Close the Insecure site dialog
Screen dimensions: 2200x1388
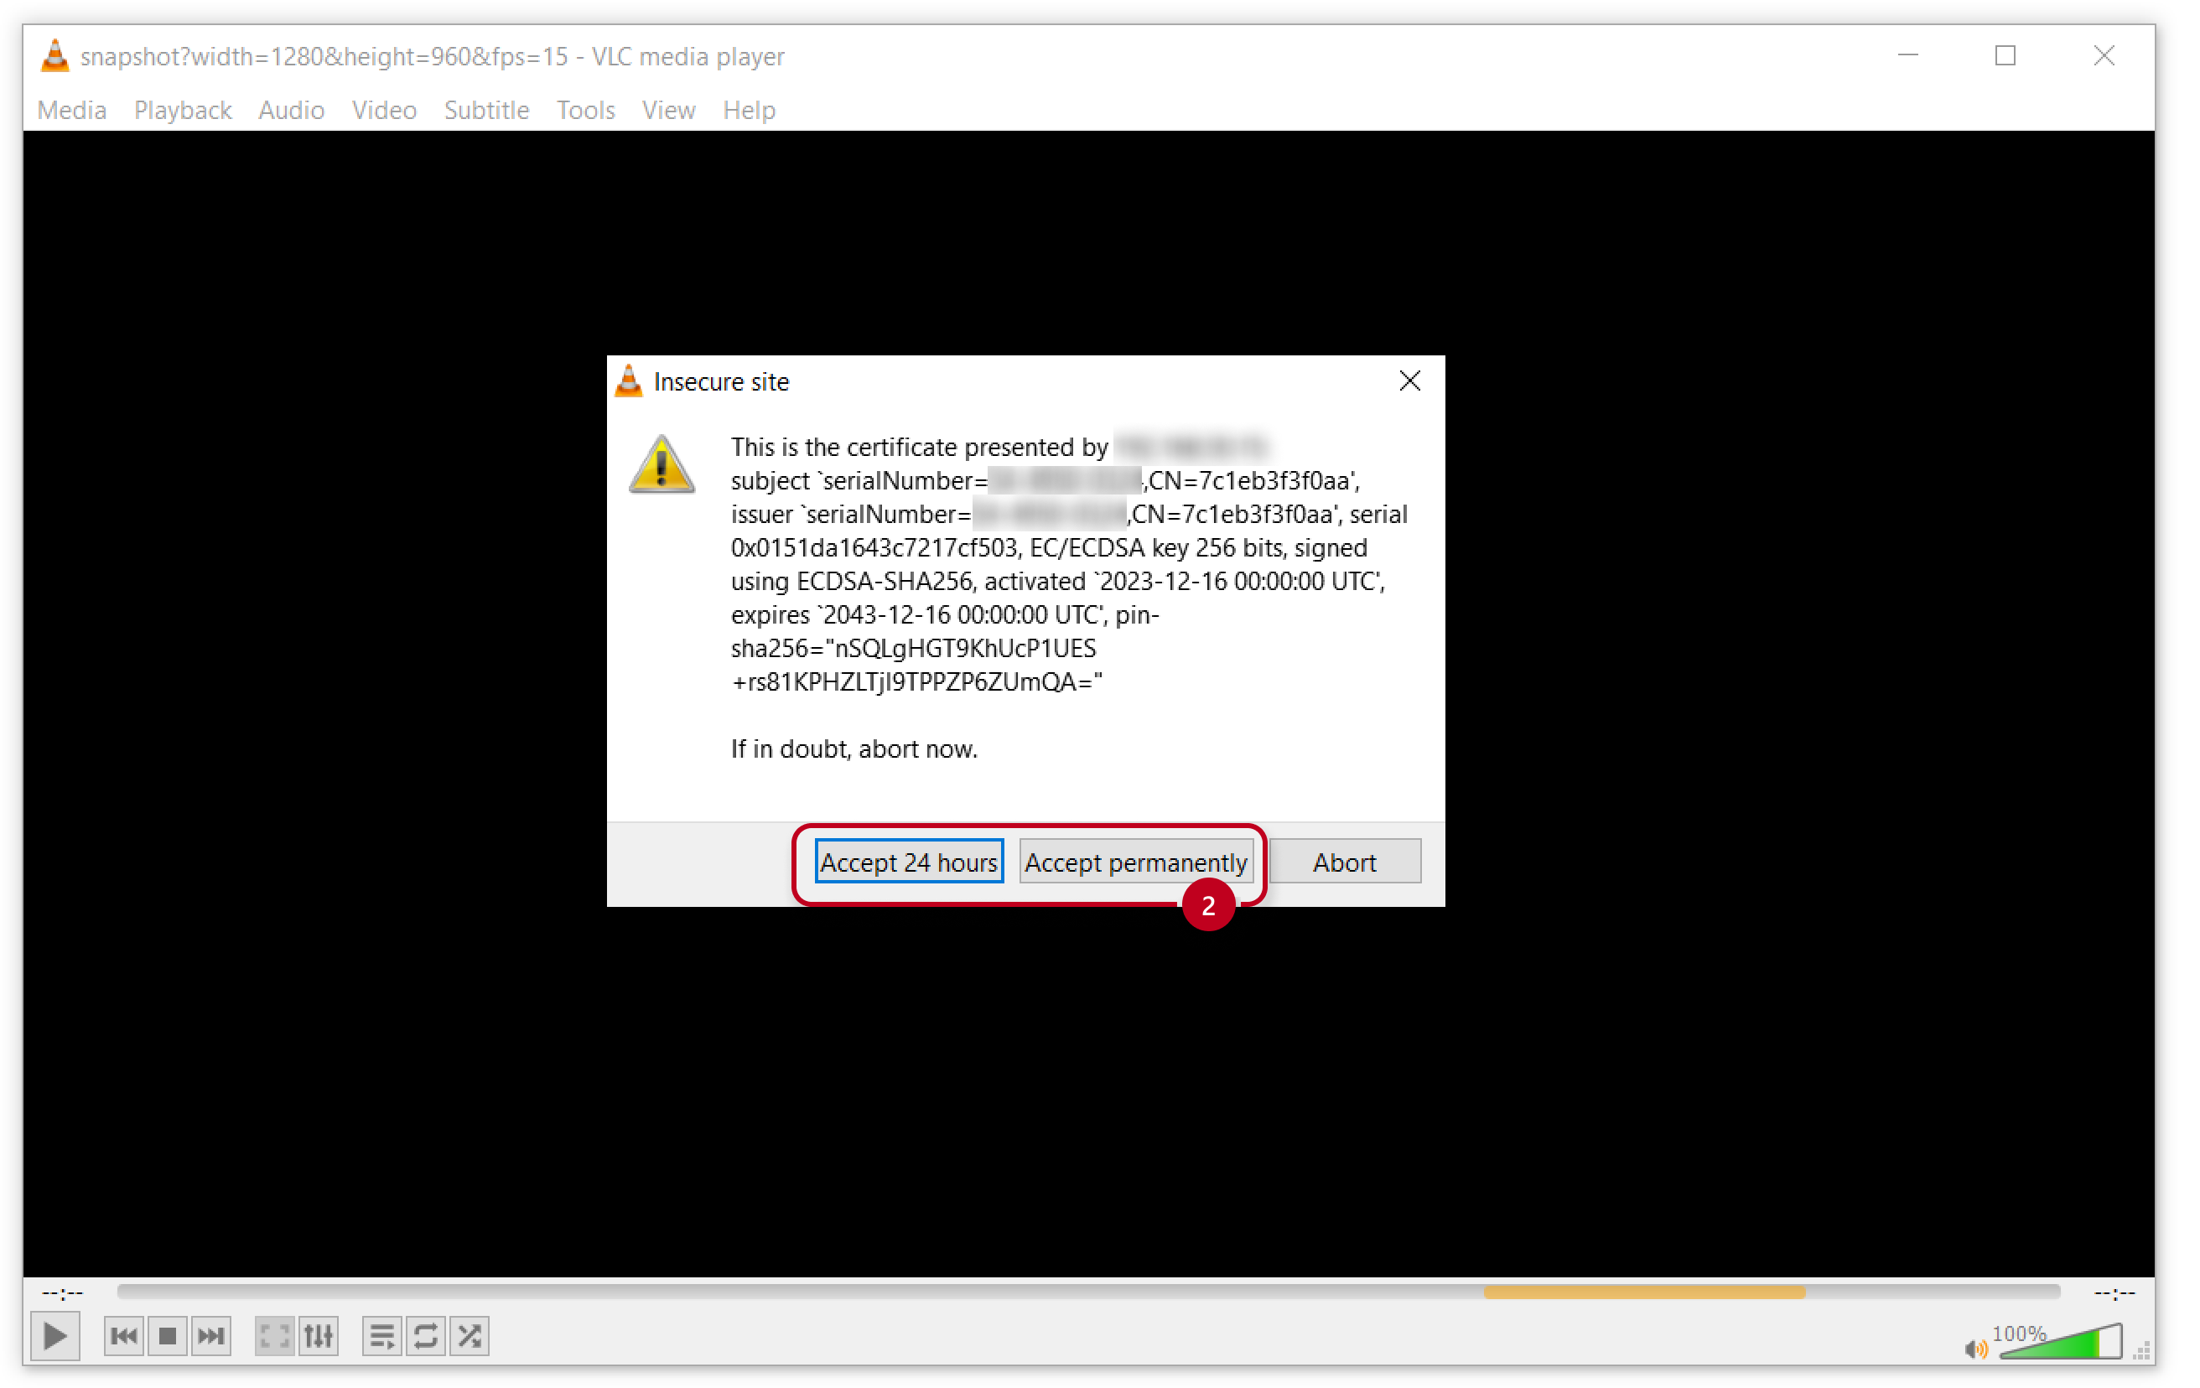(1409, 381)
